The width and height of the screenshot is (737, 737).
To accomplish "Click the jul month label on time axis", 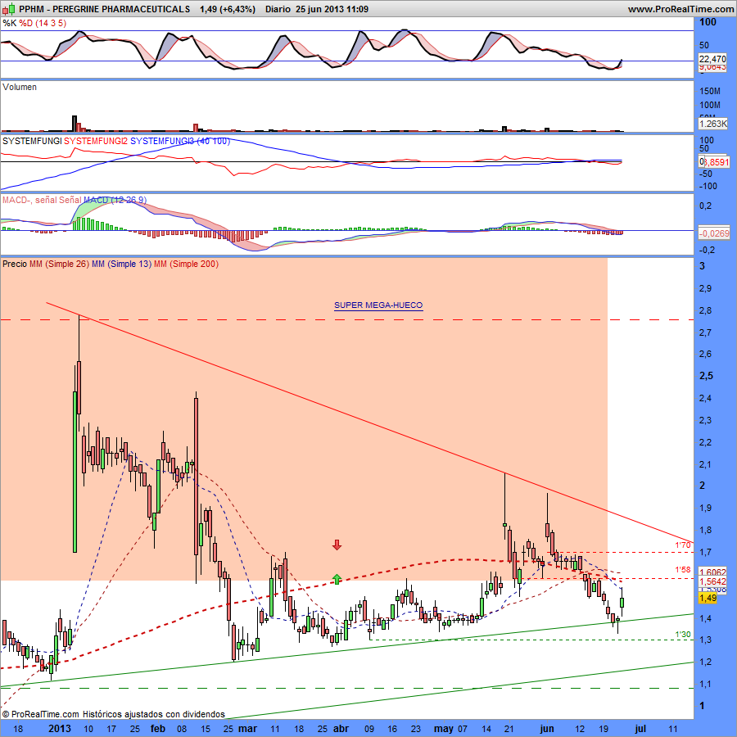I will point(640,729).
